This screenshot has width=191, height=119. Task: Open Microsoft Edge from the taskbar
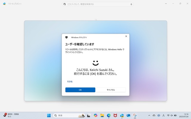pos(109,115)
